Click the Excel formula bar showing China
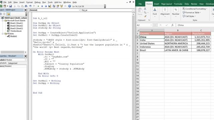Screen dimensions: 214x120 click(x=195, y=25)
